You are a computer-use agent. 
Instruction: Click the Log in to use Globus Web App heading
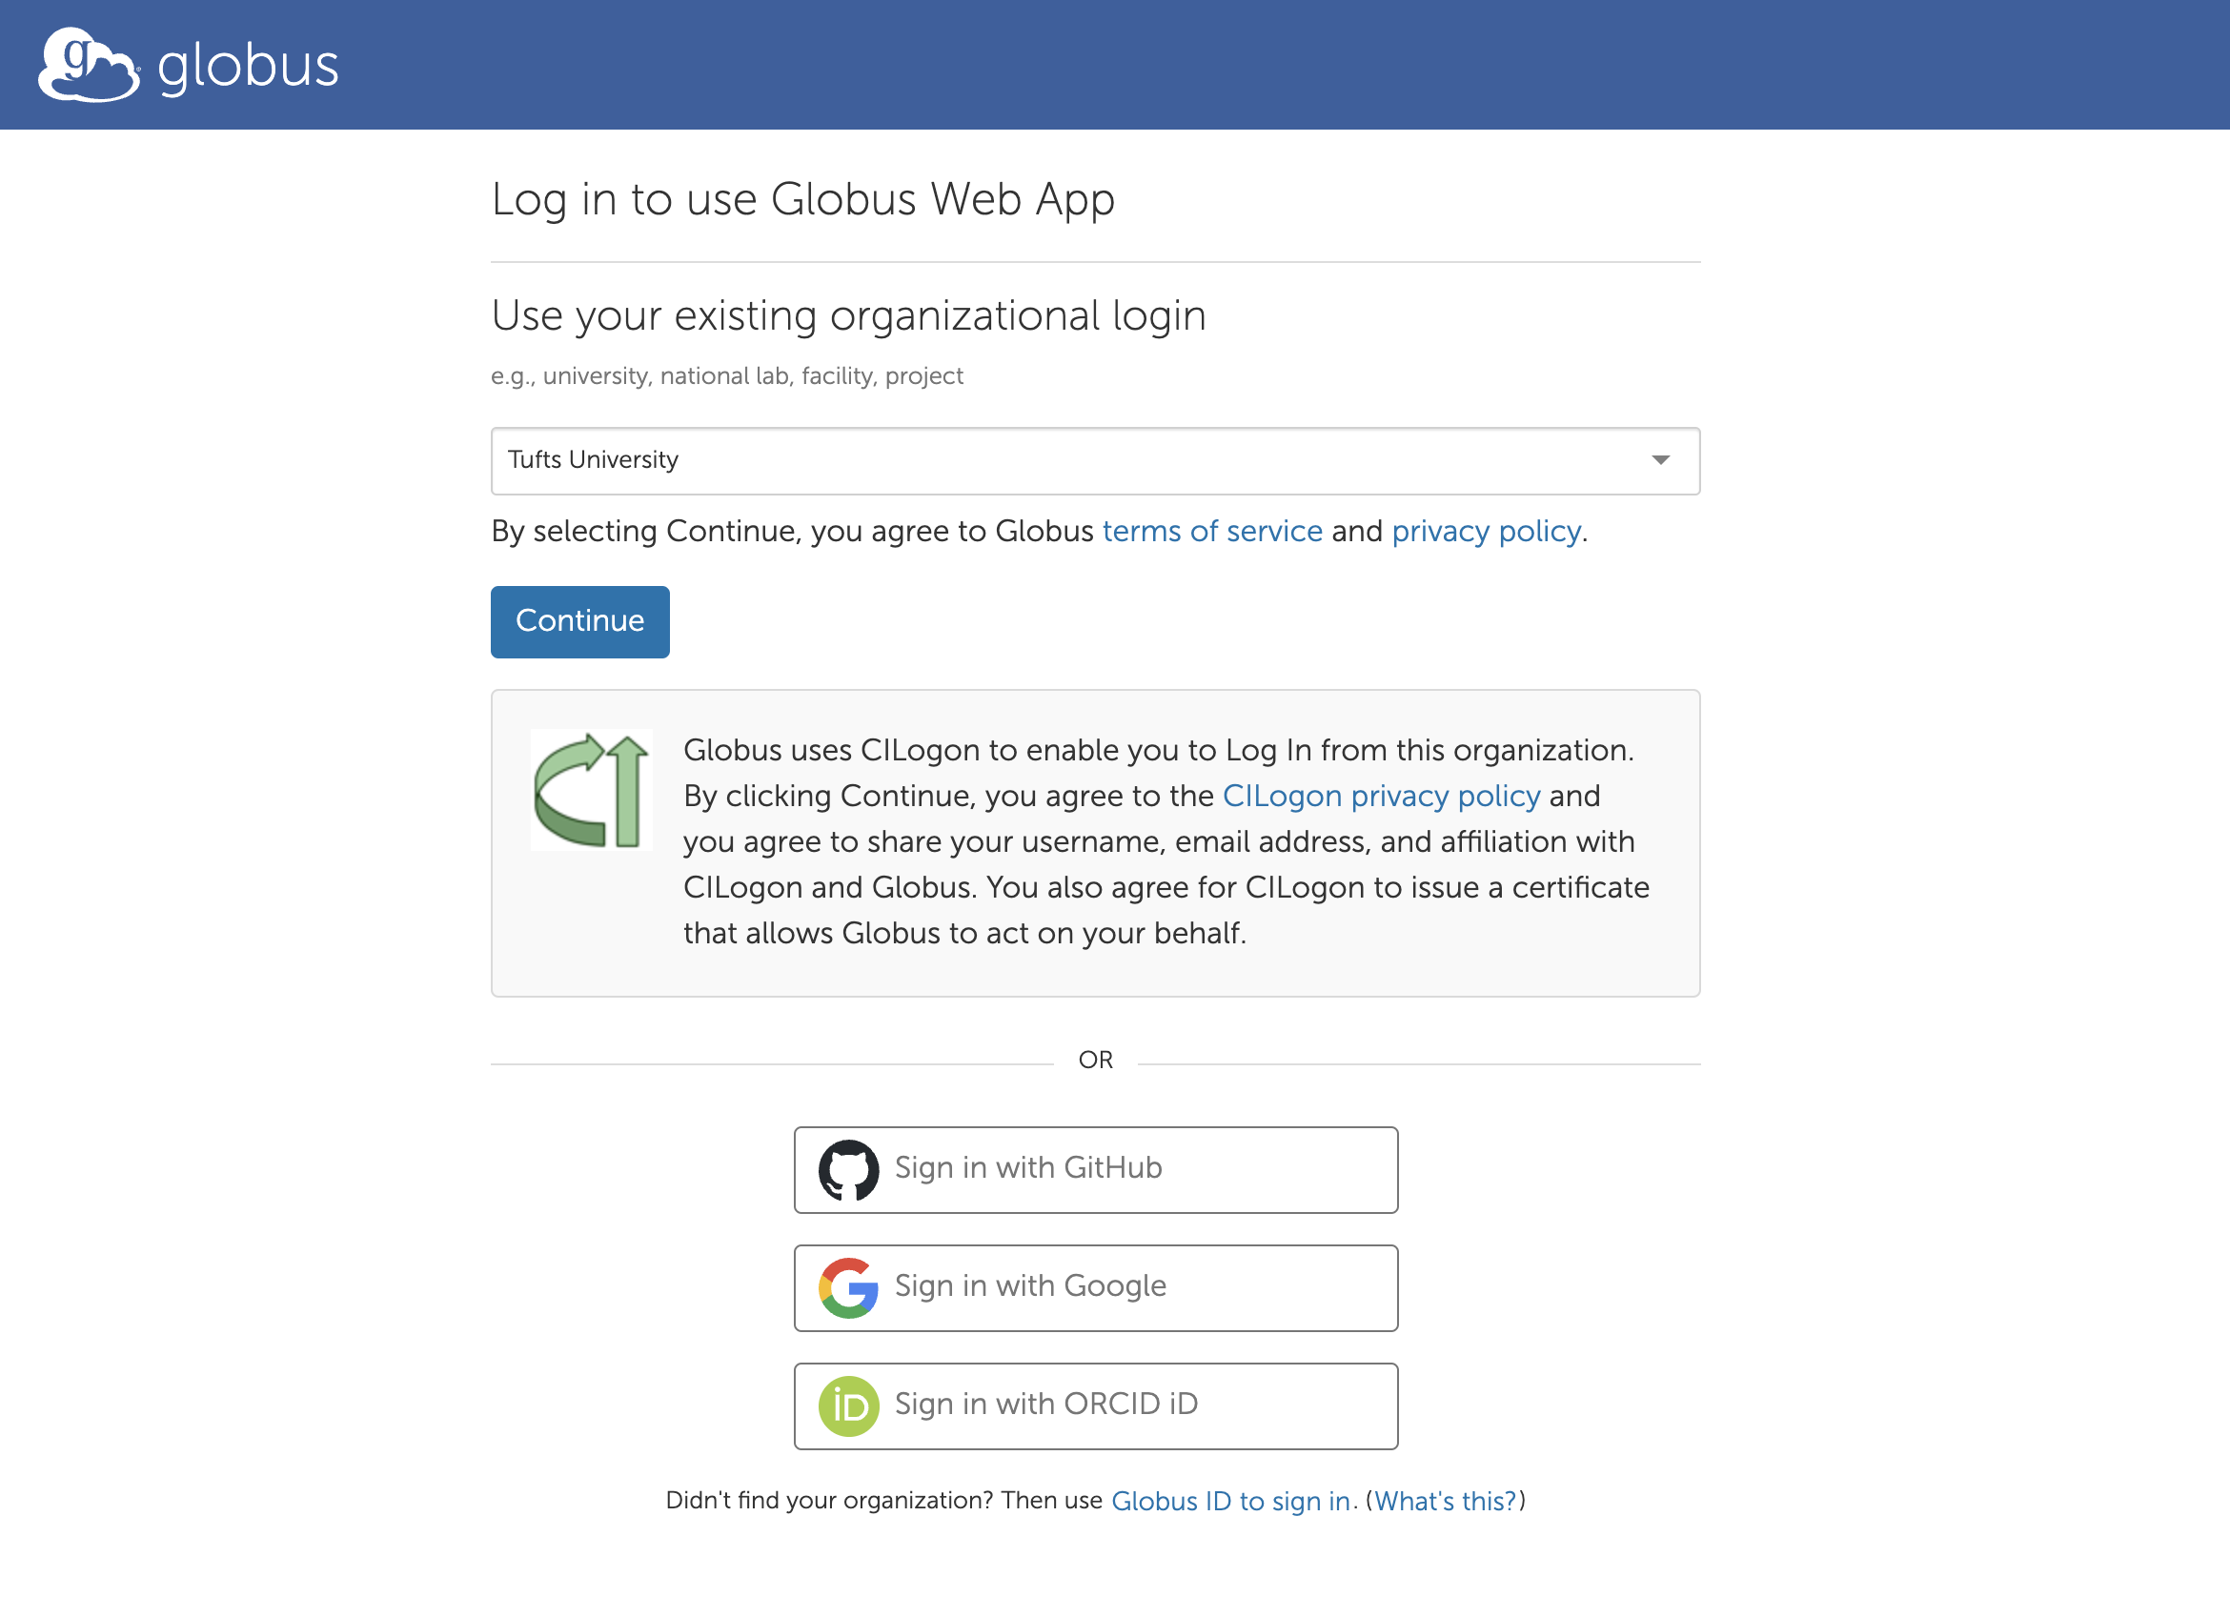(x=802, y=200)
